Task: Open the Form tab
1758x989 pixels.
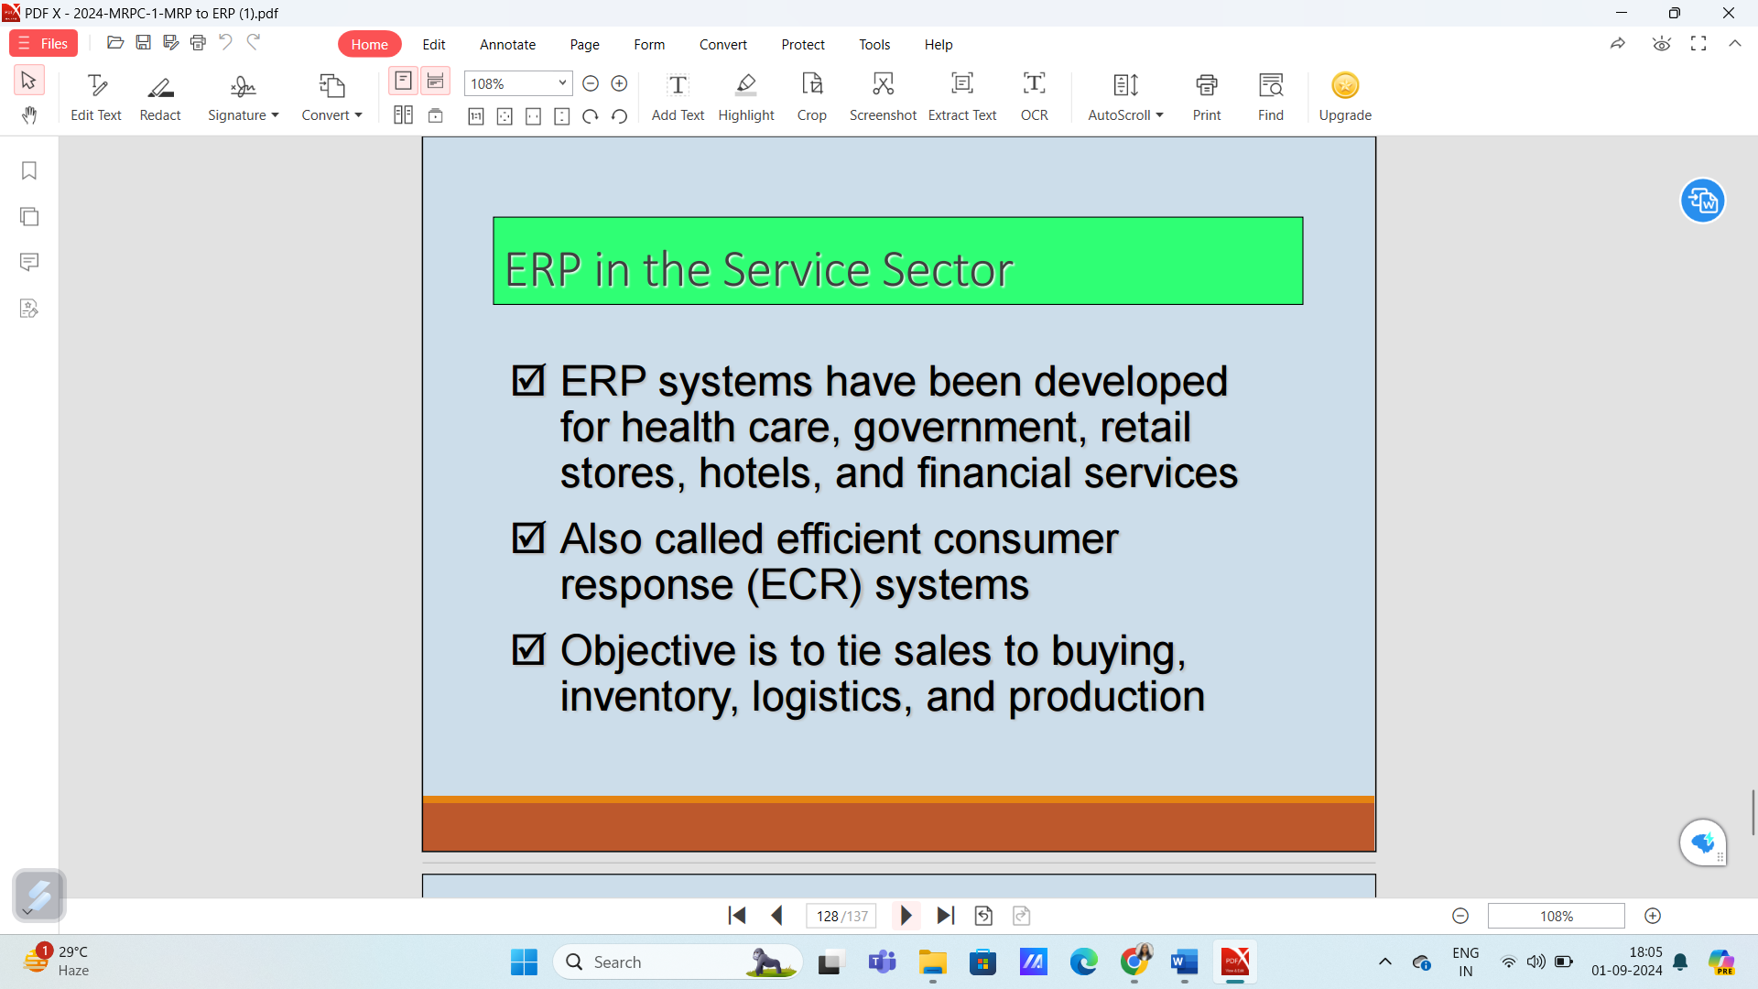Action: click(x=649, y=44)
